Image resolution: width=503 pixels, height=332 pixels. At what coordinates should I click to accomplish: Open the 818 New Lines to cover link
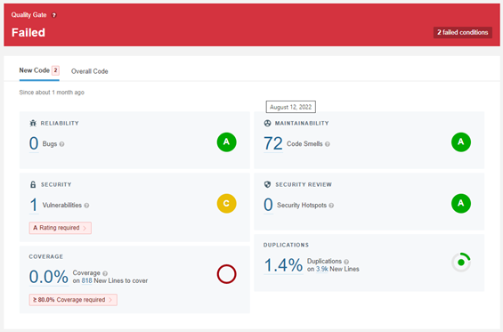click(86, 280)
